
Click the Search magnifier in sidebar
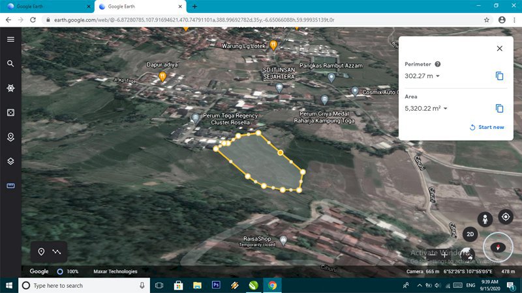(10, 64)
